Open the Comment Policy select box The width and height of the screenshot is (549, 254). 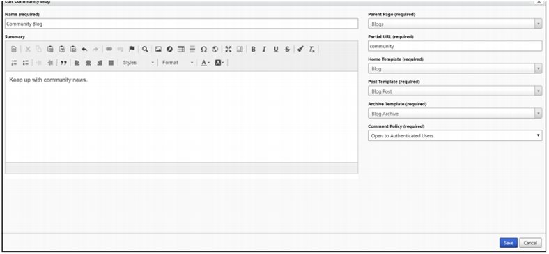click(x=455, y=136)
